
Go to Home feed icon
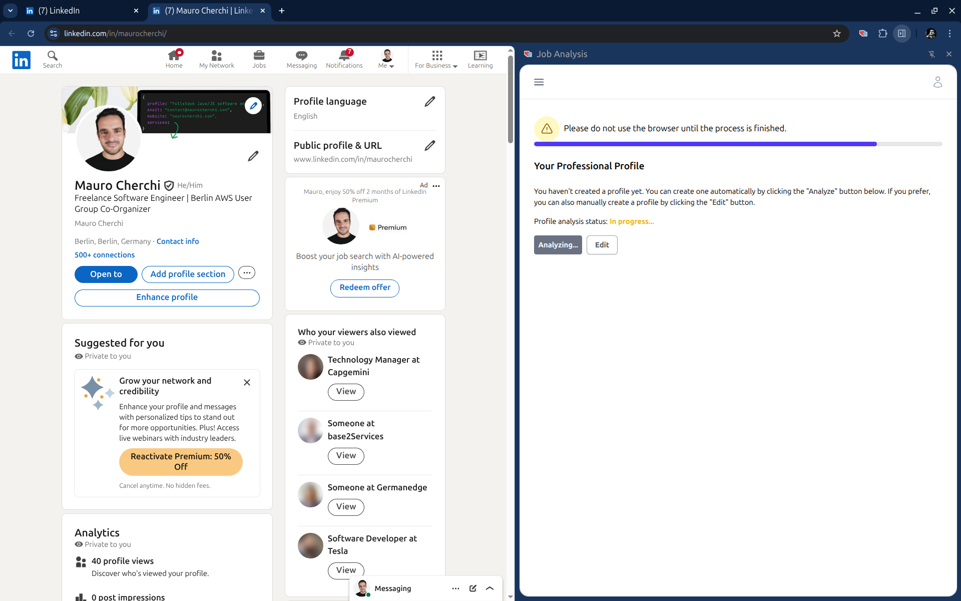(174, 59)
